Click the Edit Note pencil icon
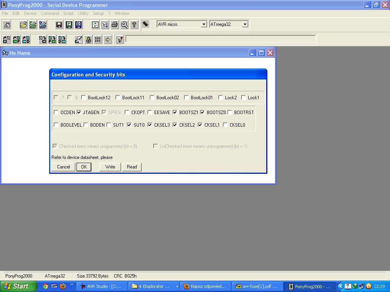Screen dimensions: 390x292 [x=120, y=40]
